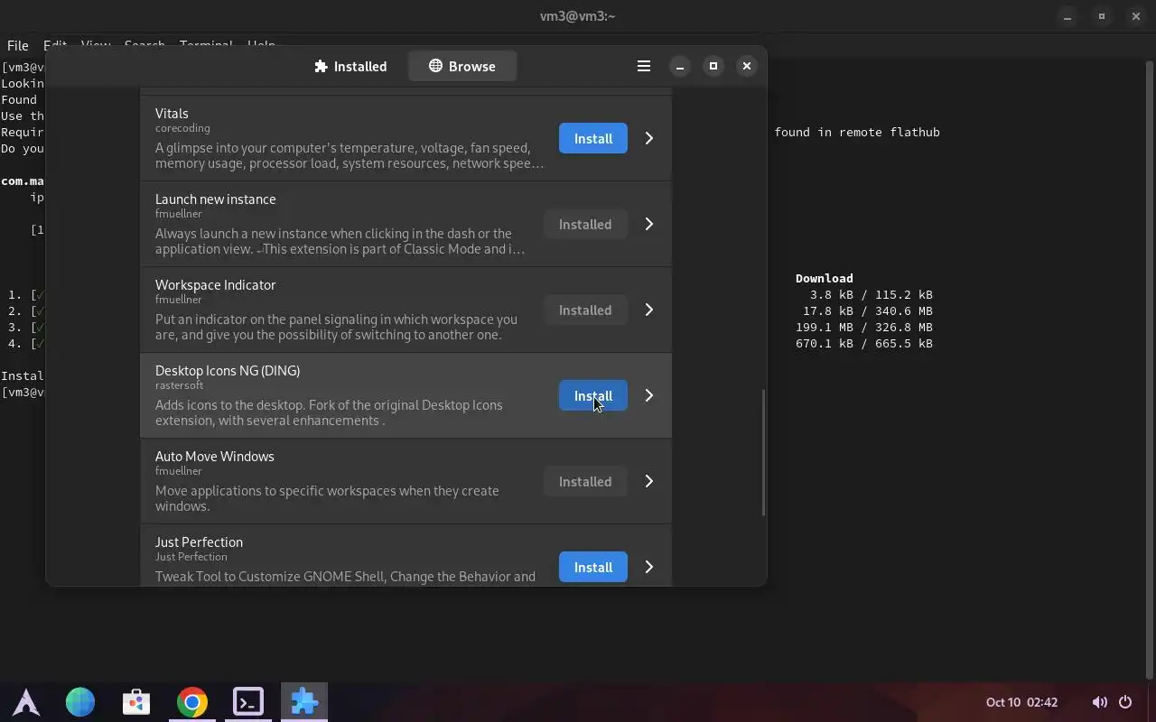Open the hamburger main menu
This screenshot has height=722, width=1156.
click(x=644, y=66)
